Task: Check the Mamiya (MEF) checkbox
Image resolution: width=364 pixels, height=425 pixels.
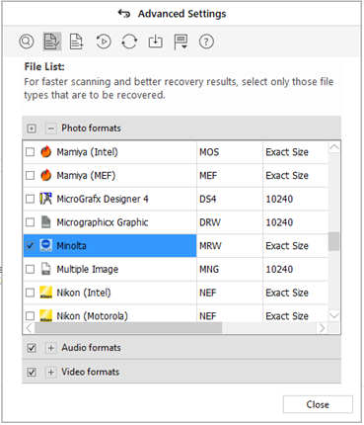Action: coord(30,175)
